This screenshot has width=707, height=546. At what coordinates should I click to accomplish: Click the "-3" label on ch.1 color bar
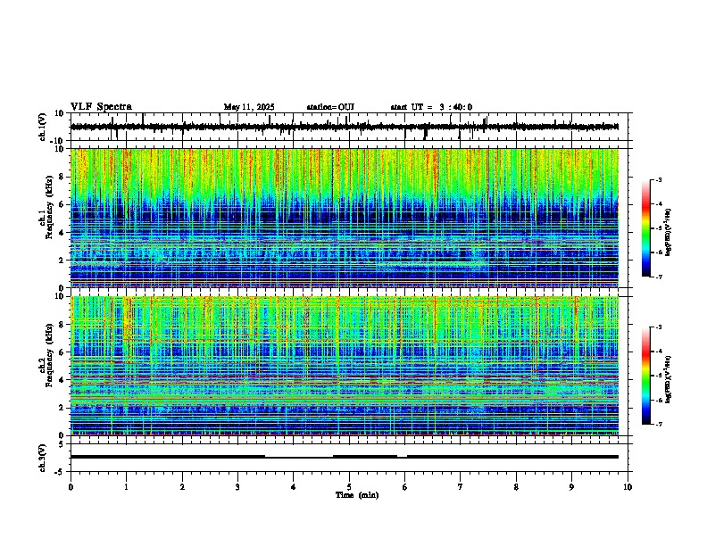click(x=659, y=180)
